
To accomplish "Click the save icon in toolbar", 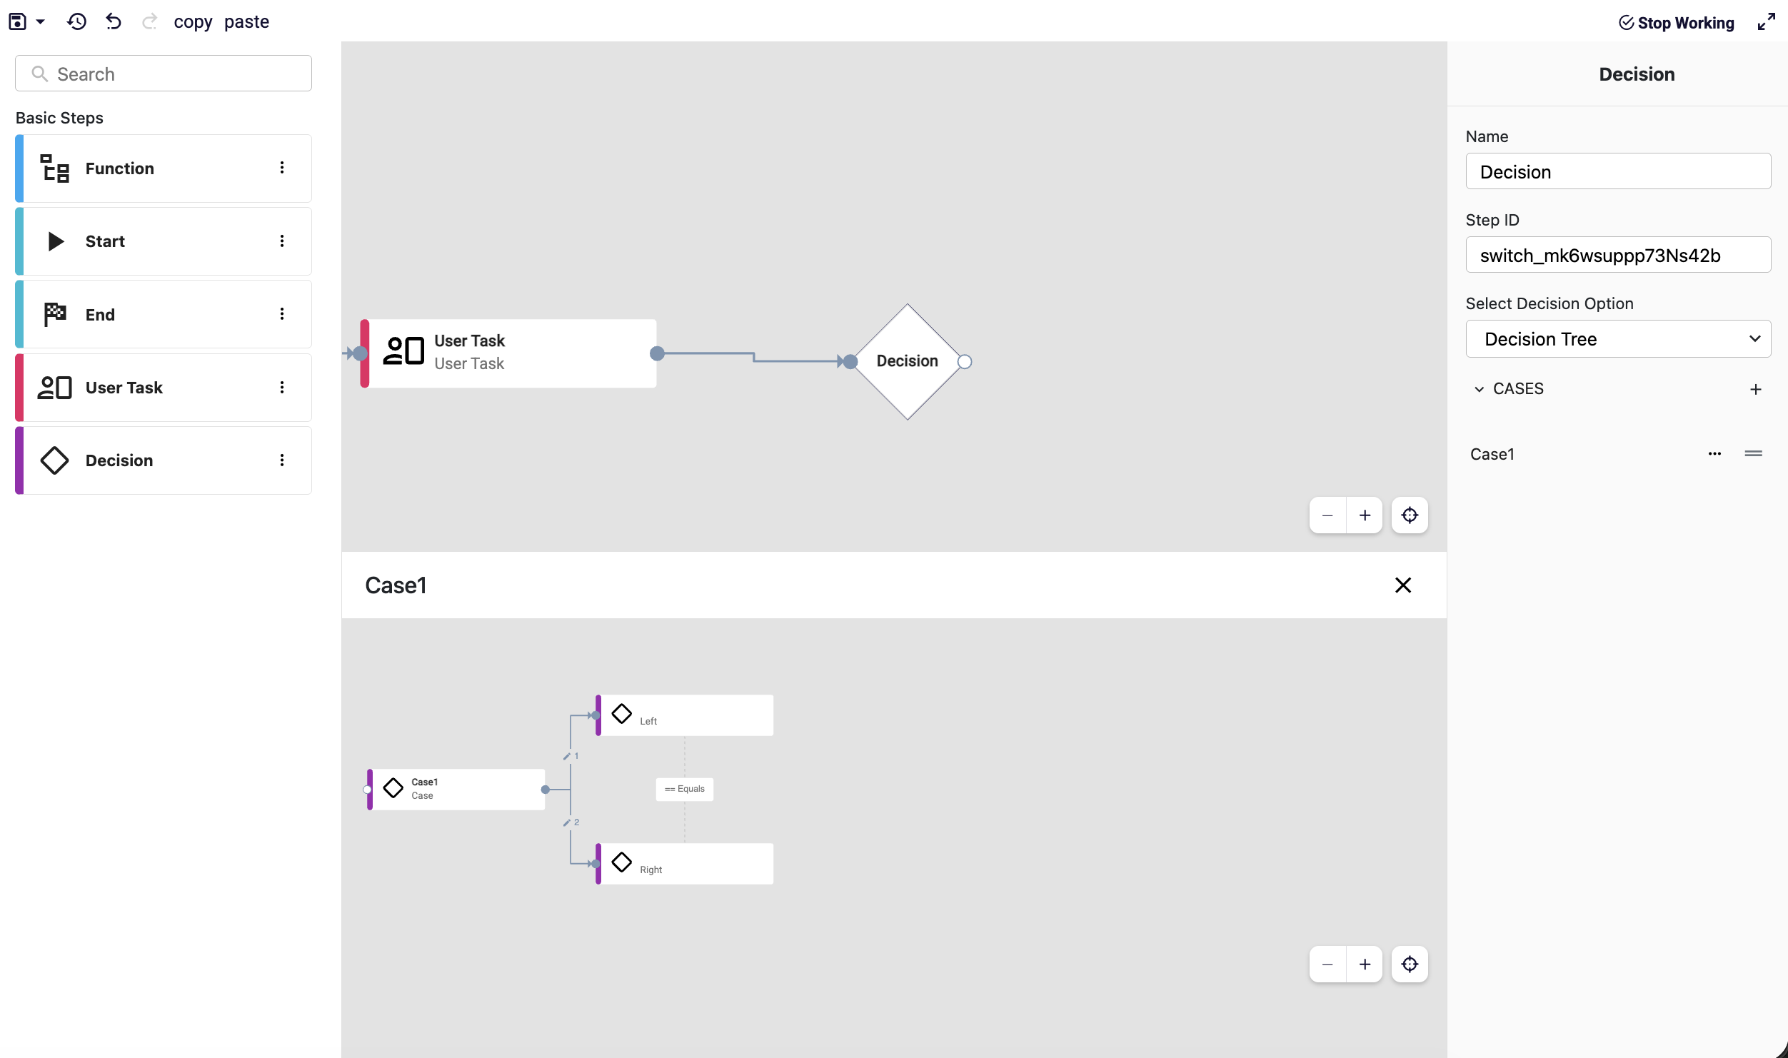I will pos(17,21).
